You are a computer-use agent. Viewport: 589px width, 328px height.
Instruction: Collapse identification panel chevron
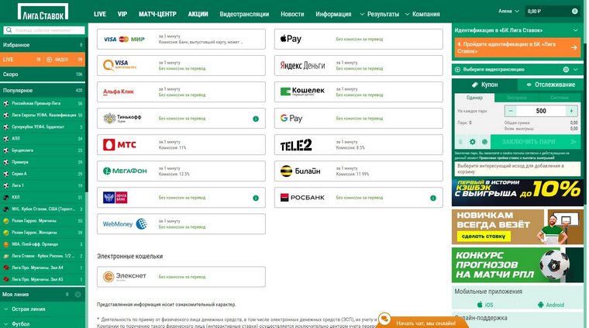click(576, 30)
